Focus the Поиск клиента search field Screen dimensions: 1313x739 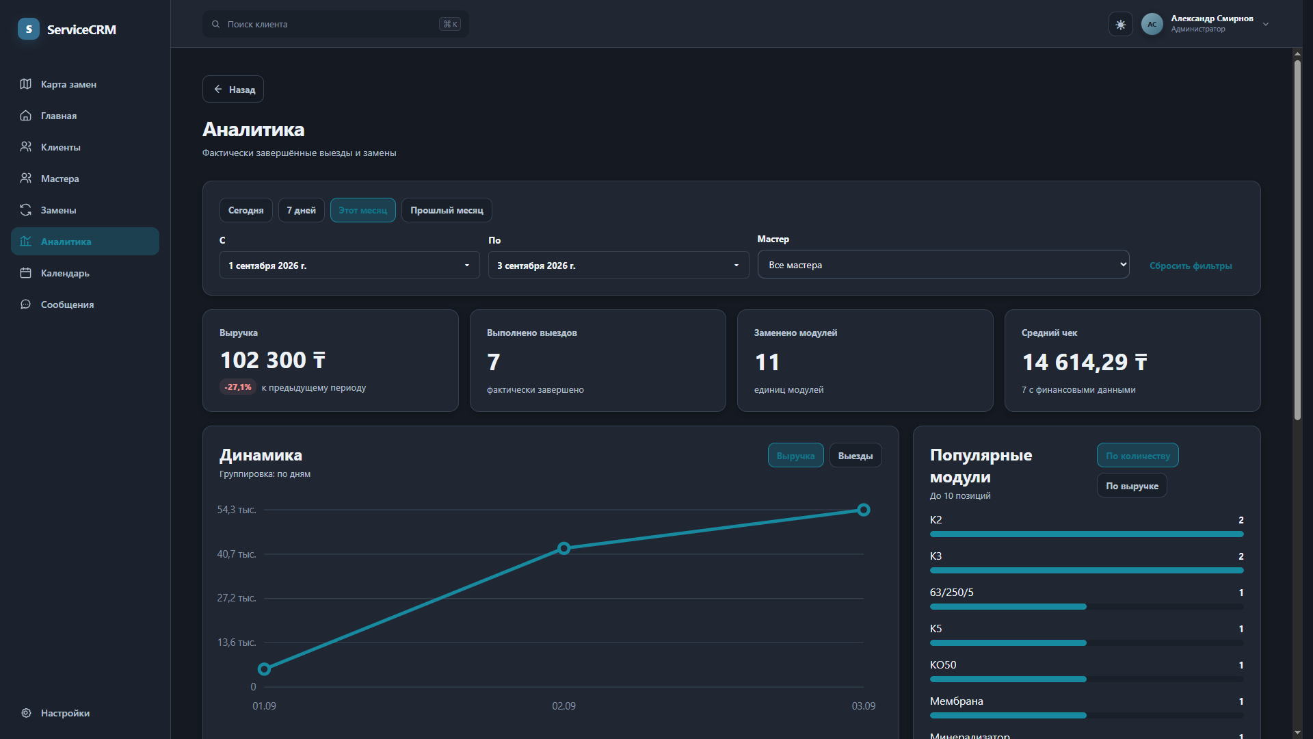(336, 25)
